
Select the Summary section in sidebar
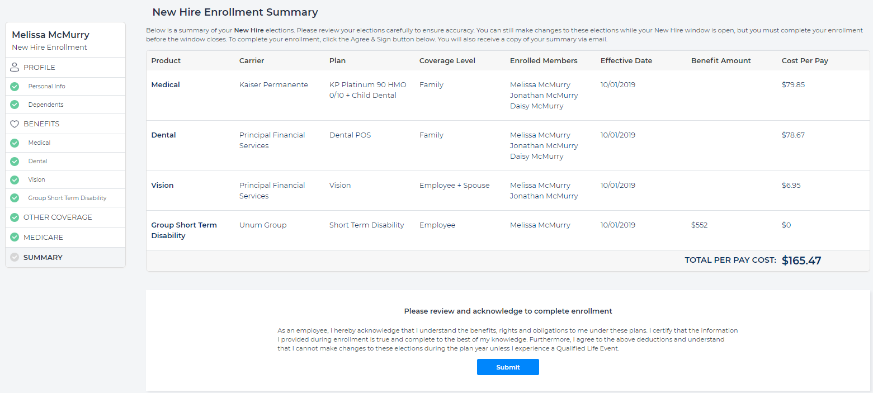pos(43,258)
